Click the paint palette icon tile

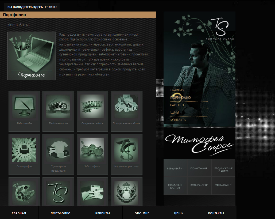pyautogui.click(x=24, y=193)
